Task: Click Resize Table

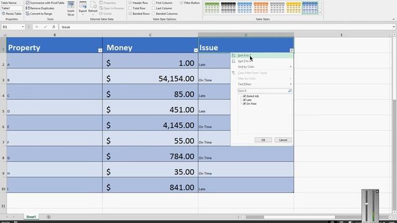Action: point(12,14)
